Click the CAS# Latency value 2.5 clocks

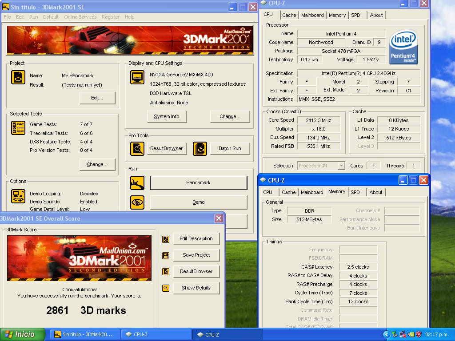pyautogui.click(x=358, y=267)
